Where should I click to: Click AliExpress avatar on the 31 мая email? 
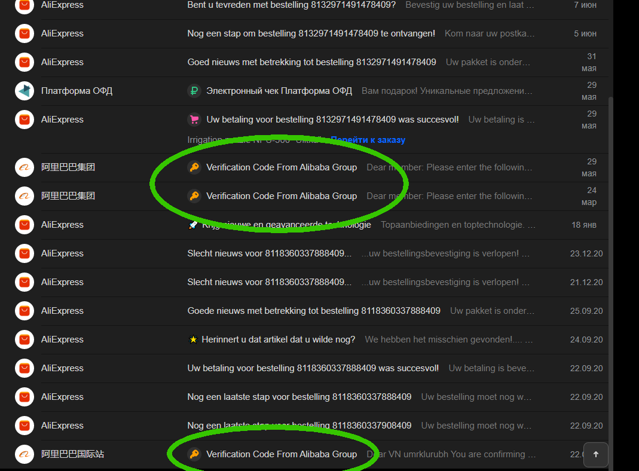(25, 62)
